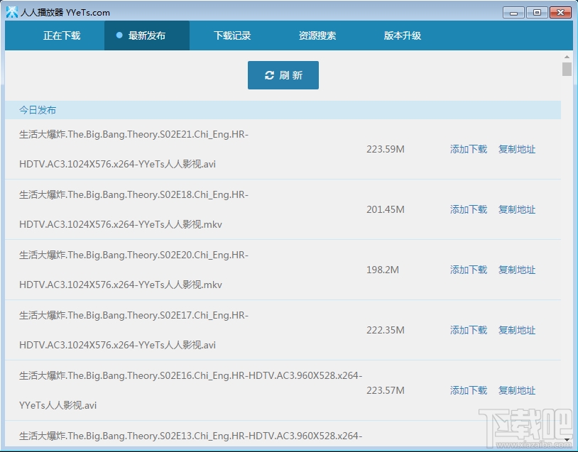Screen dimensions: 578x452
Task: Click the 今日发布 section header
Action: click(283, 110)
